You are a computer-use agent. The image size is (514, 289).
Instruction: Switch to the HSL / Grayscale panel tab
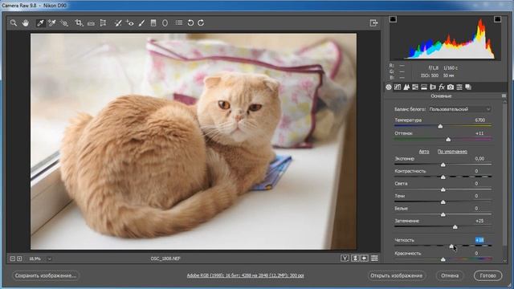point(415,88)
